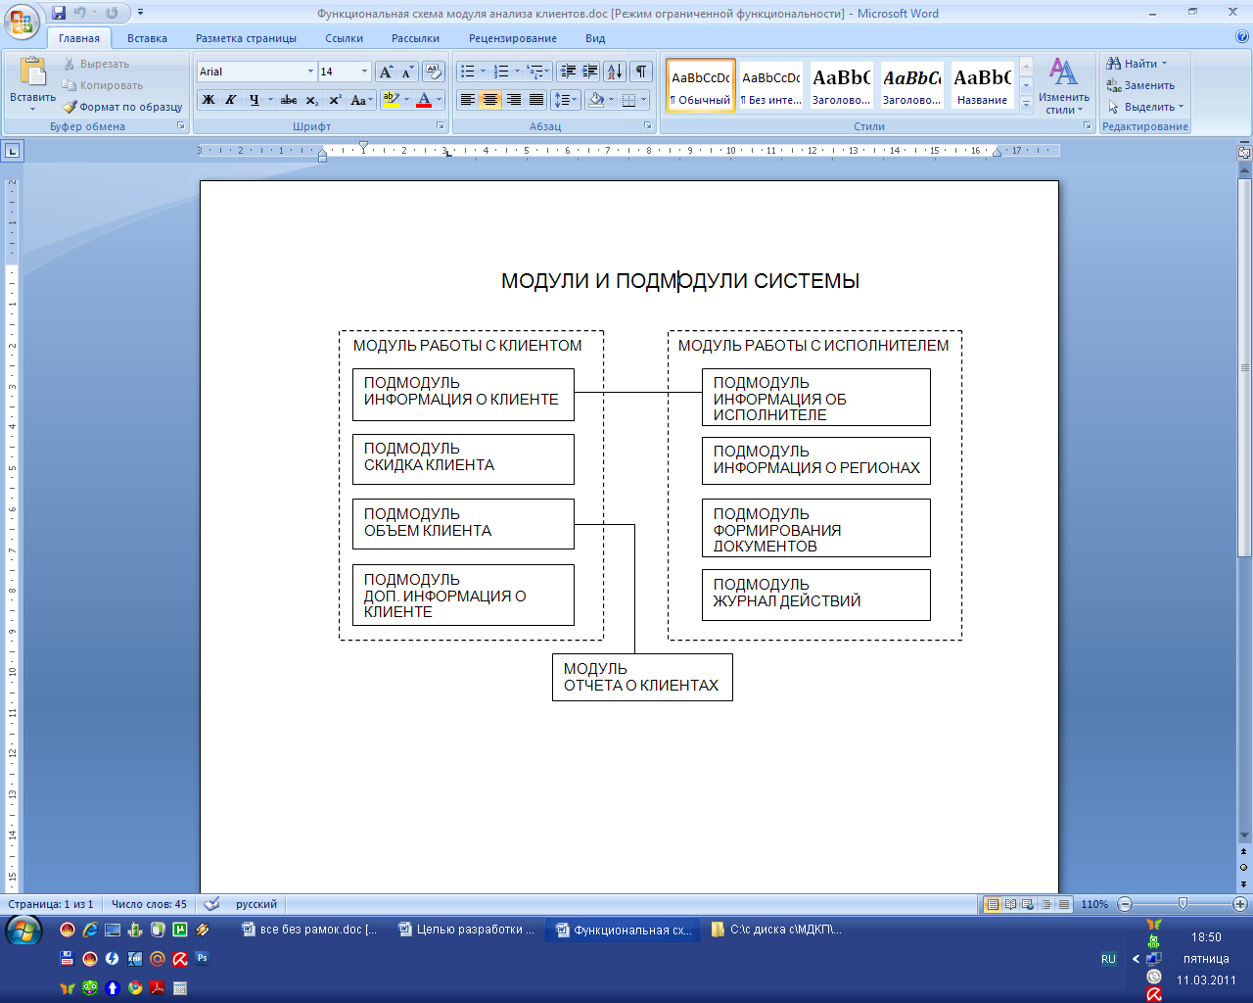This screenshot has width=1253, height=1003.
Task: Open 'C:\с диска с\МДКП' taskbar folder
Action: click(778, 930)
